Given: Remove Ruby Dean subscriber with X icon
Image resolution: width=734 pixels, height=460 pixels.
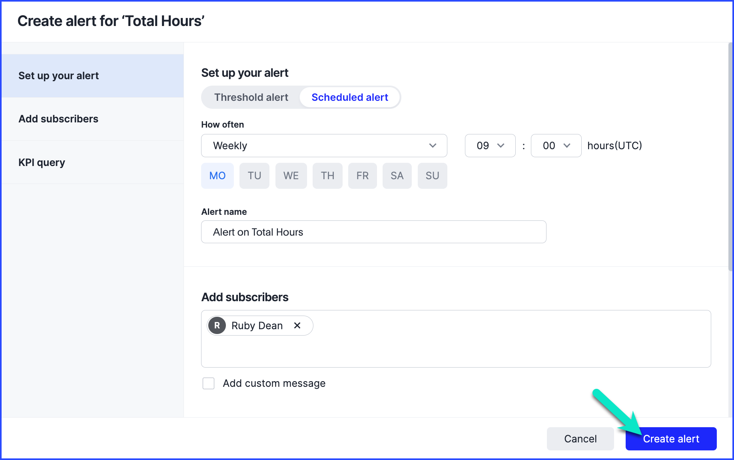Looking at the screenshot, I should click(297, 326).
